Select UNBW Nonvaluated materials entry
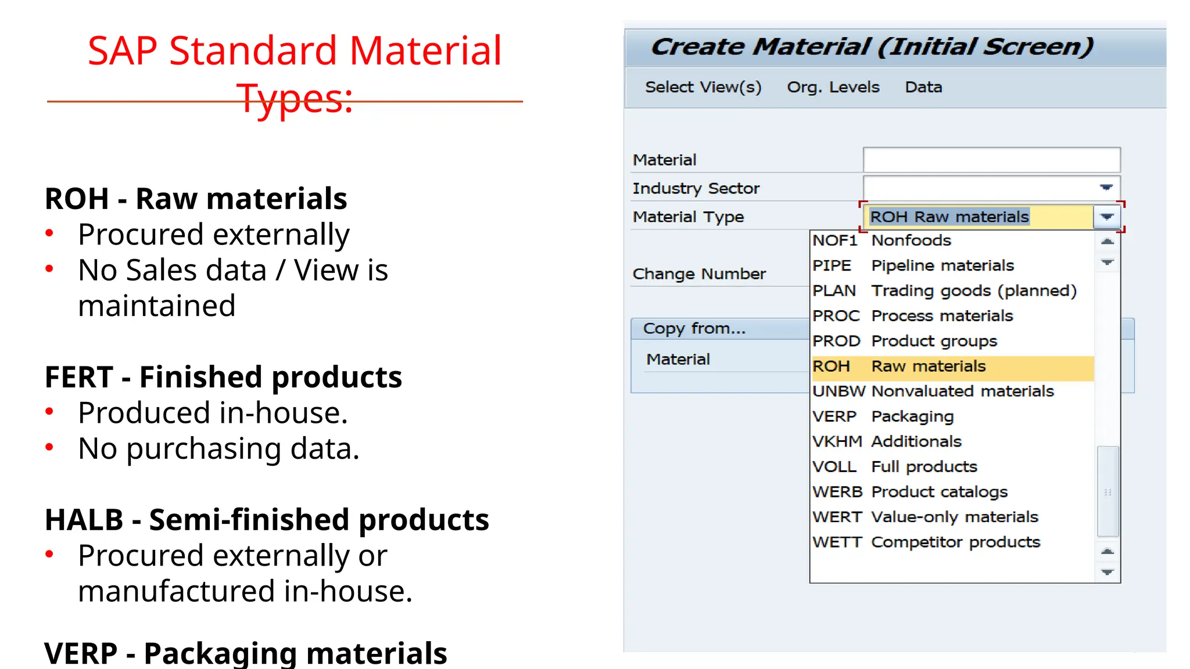 (952, 391)
